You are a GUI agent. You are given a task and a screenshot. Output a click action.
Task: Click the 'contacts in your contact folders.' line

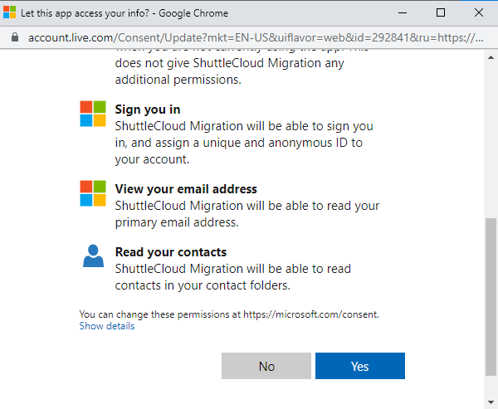tap(203, 285)
